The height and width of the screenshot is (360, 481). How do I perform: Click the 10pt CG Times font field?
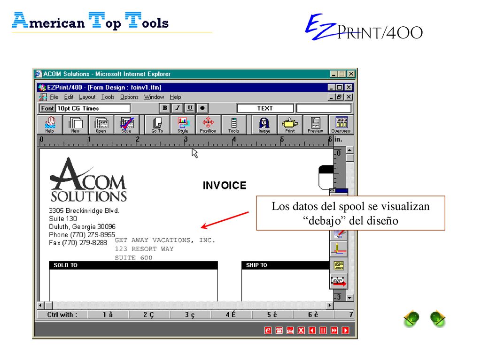click(x=93, y=108)
